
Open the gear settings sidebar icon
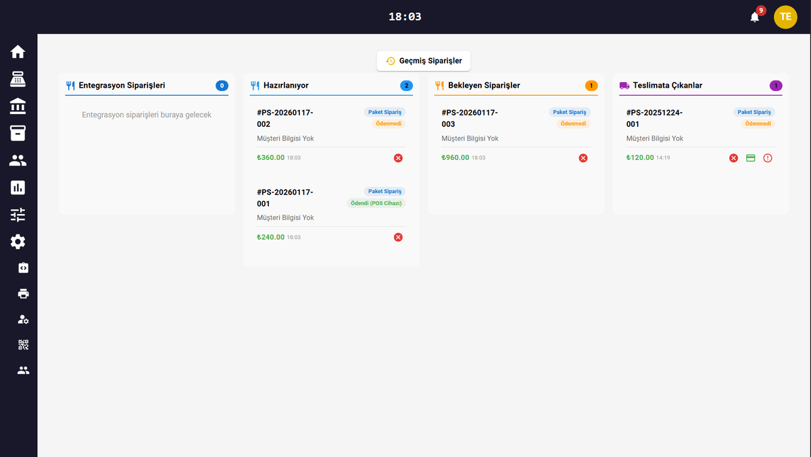pyautogui.click(x=18, y=242)
